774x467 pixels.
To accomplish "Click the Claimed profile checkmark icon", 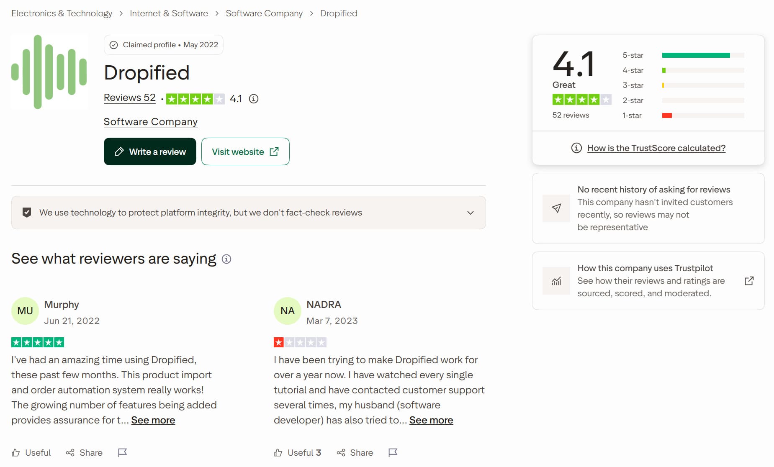I will [x=113, y=45].
